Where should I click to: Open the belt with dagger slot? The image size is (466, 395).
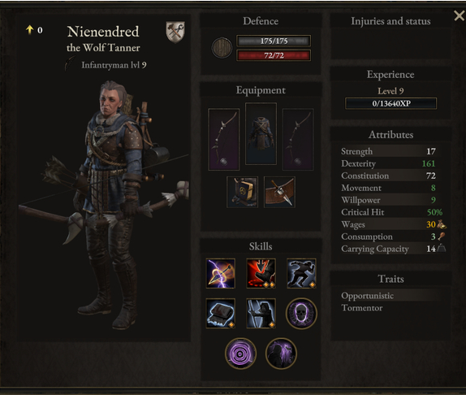tap(279, 192)
